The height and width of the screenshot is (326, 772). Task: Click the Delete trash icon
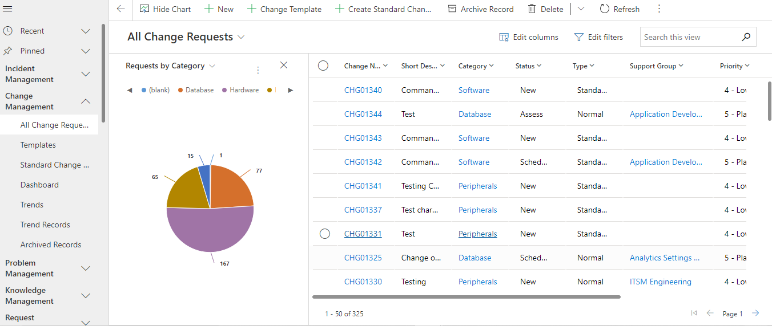point(532,9)
